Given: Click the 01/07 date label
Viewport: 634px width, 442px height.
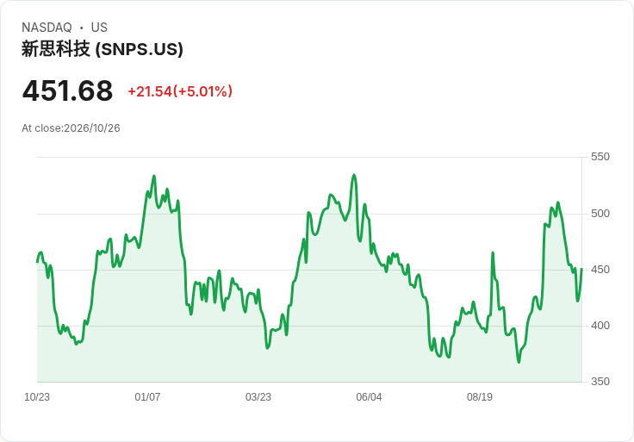Looking at the screenshot, I should (x=147, y=397).
